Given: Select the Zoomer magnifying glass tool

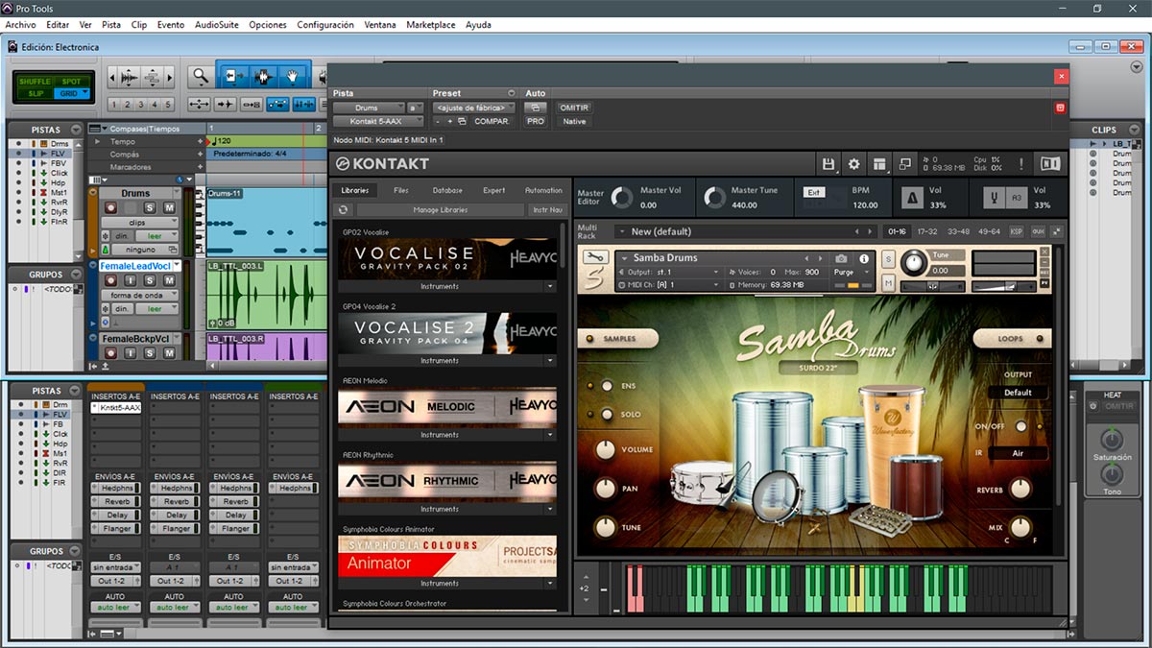Looking at the screenshot, I should point(200,77).
